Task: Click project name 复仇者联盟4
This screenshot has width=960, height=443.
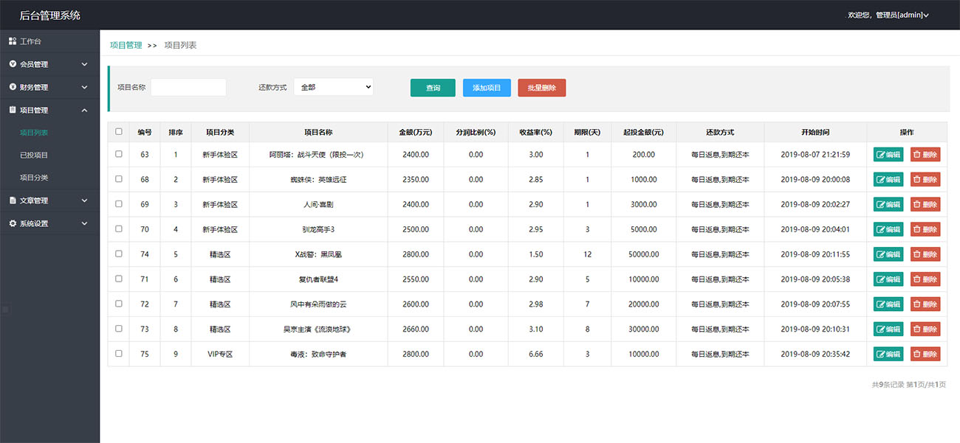Action: click(318, 279)
